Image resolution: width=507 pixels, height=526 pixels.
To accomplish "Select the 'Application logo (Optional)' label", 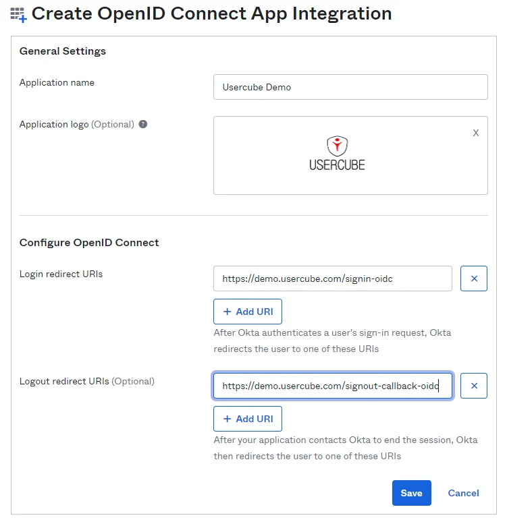I will (76, 124).
